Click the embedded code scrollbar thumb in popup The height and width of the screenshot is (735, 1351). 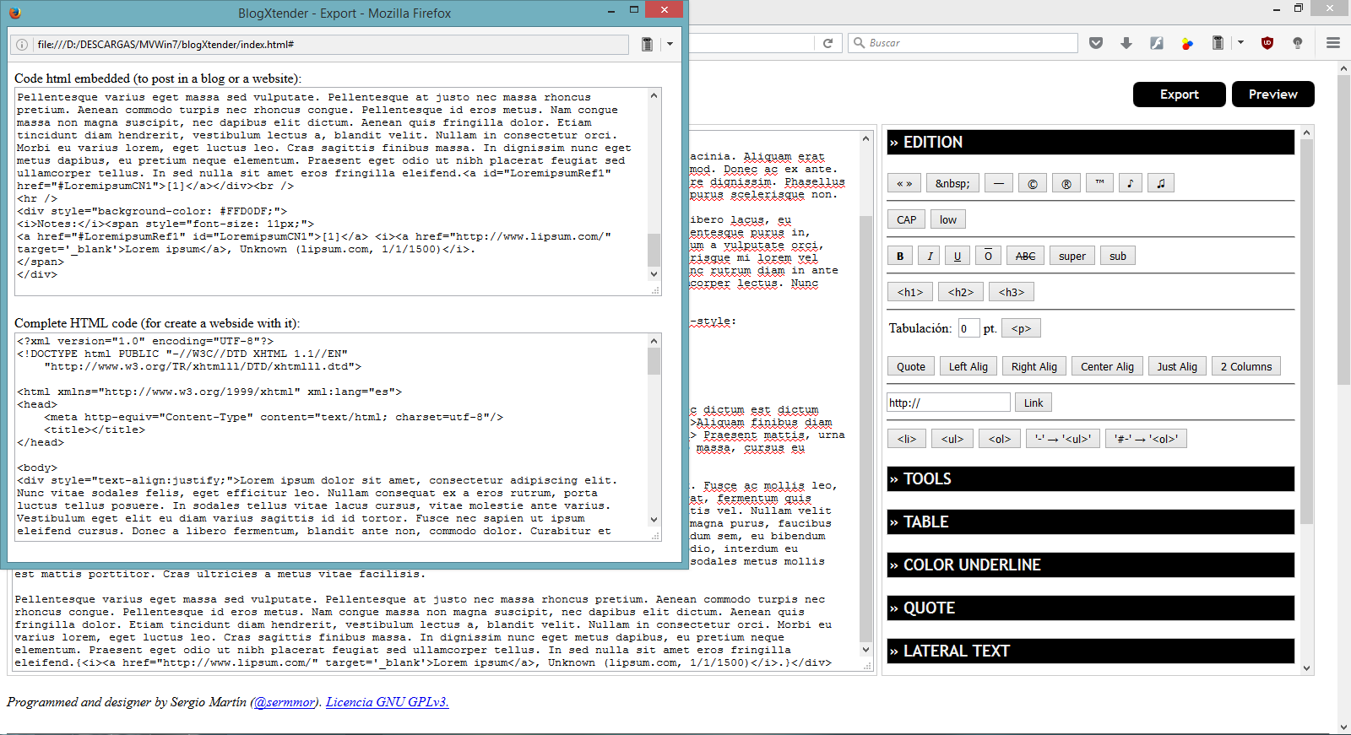(x=654, y=249)
